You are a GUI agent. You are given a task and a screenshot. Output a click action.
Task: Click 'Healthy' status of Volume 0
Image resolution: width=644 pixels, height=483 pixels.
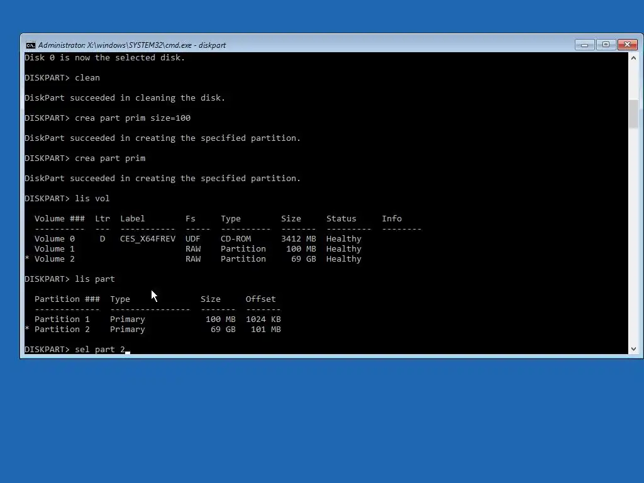[x=344, y=238]
